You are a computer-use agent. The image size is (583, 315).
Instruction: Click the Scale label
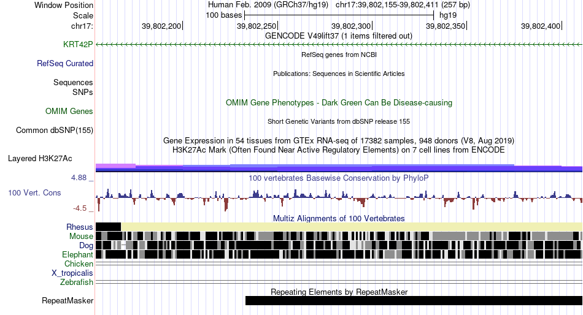click(x=83, y=15)
